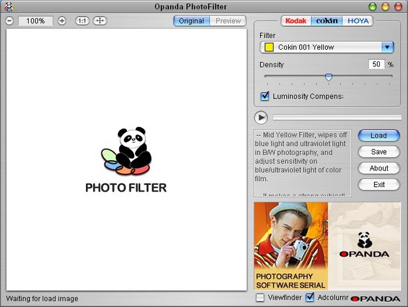Toggle the Luminosity Compens checkbox
Viewport: 408px width, 307px height.
[x=265, y=96]
